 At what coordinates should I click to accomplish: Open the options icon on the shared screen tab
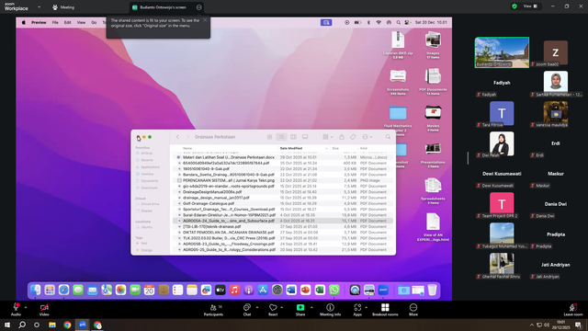(x=199, y=7)
